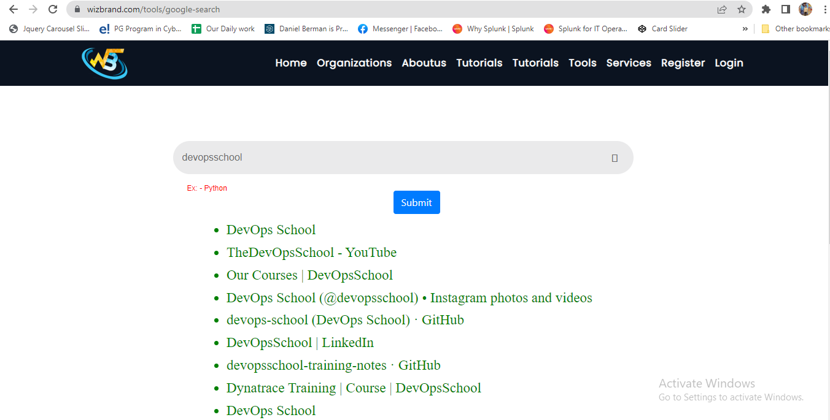Viewport: 830px width, 420px height.
Task: Click the red 'Ex: - Python' hint text
Action: coord(207,188)
